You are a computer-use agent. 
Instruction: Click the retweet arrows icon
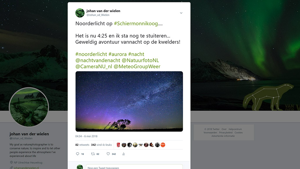(93, 154)
